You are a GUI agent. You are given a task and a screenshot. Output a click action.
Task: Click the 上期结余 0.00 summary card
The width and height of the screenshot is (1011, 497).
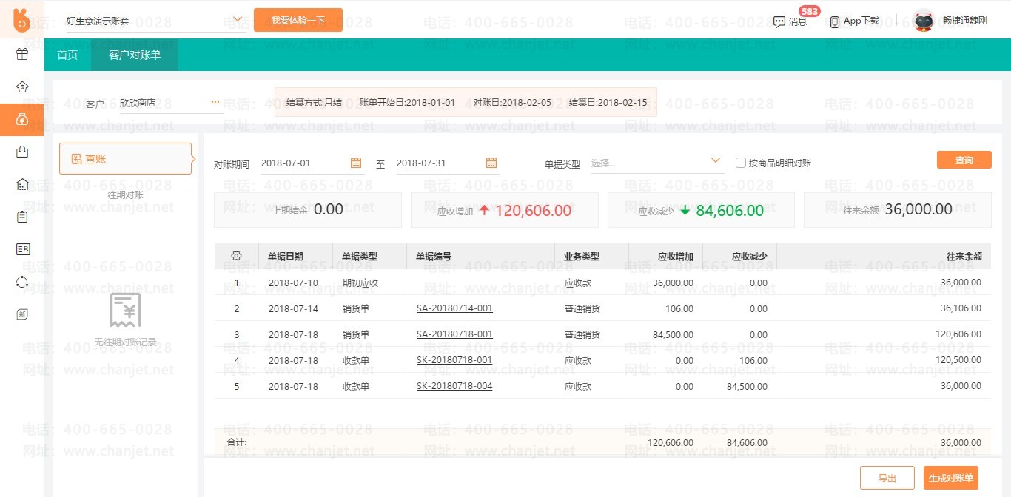(308, 210)
